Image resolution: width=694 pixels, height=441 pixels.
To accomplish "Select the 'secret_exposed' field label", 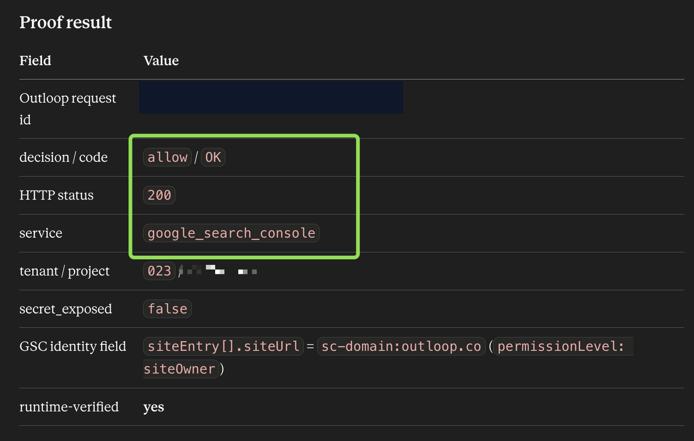I will coord(65,309).
